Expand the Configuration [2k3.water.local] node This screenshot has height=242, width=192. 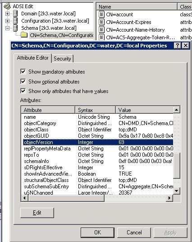[x=7, y=21]
